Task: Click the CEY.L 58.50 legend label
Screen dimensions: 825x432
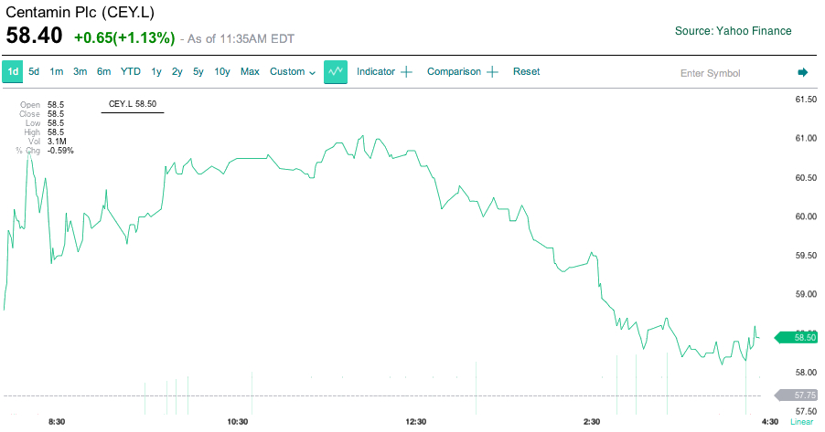Action: pyautogui.click(x=133, y=105)
